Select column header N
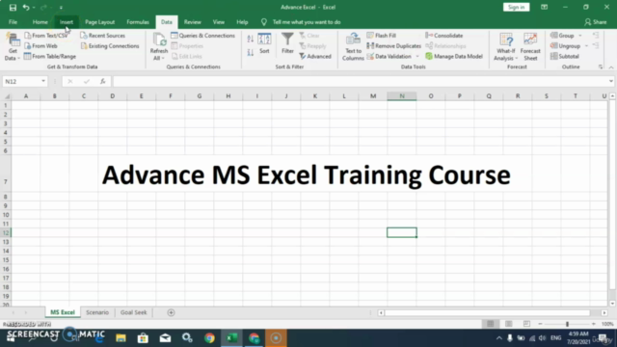Image resolution: width=617 pixels, height=347 pixels. pos(402,96)
